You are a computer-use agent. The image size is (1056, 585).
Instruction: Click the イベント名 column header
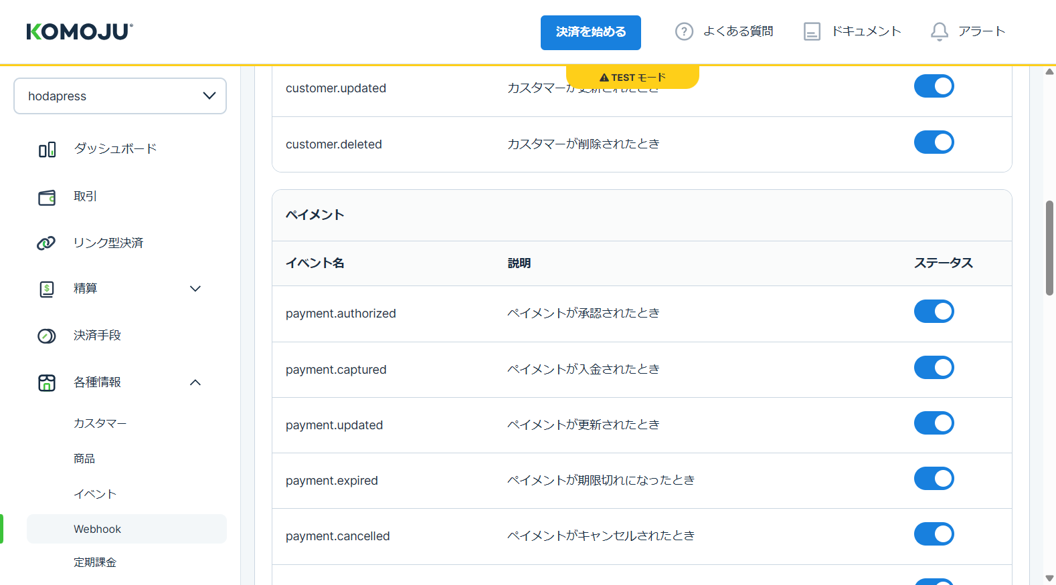315,263
